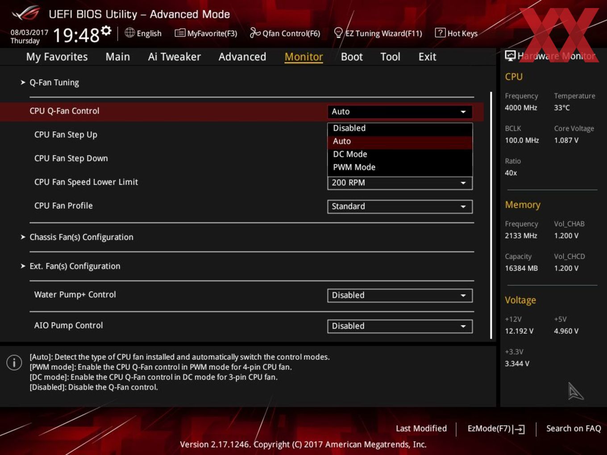The height and width of the screenshot is (455, 607).
Task: Click the MyFavorite list icon
Action: pos(180,33)
